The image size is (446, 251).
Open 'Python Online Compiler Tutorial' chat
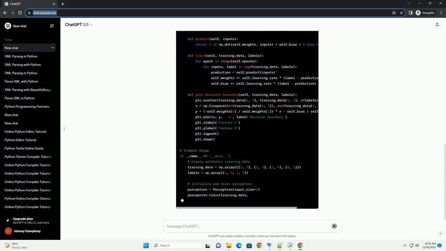[x=28, y=198]
